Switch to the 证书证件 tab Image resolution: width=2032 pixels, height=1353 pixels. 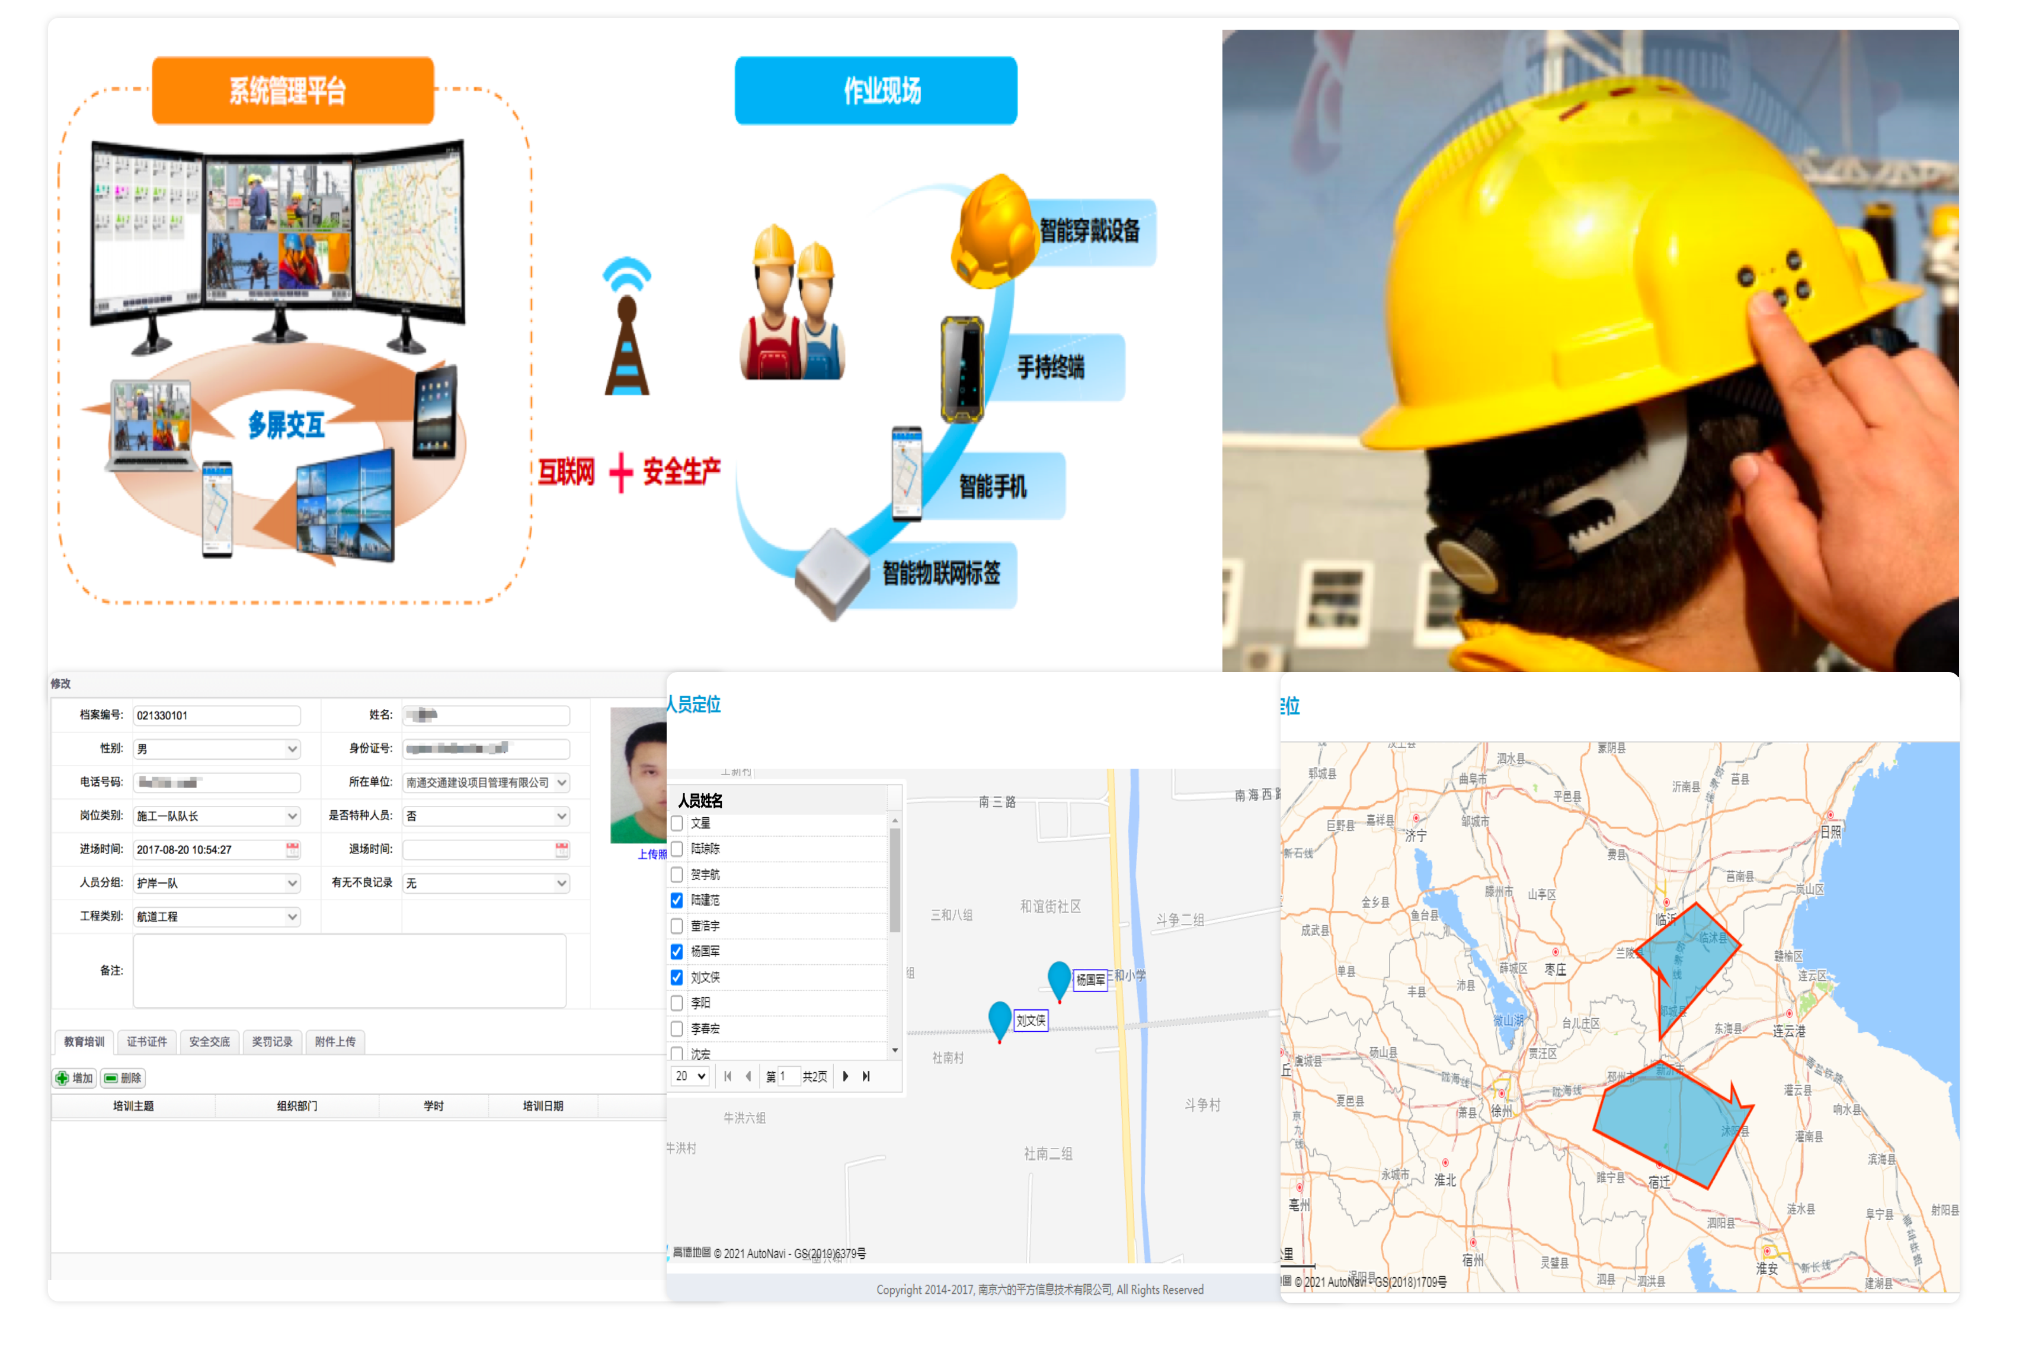pyautogui.click(x=147, y=1041)
